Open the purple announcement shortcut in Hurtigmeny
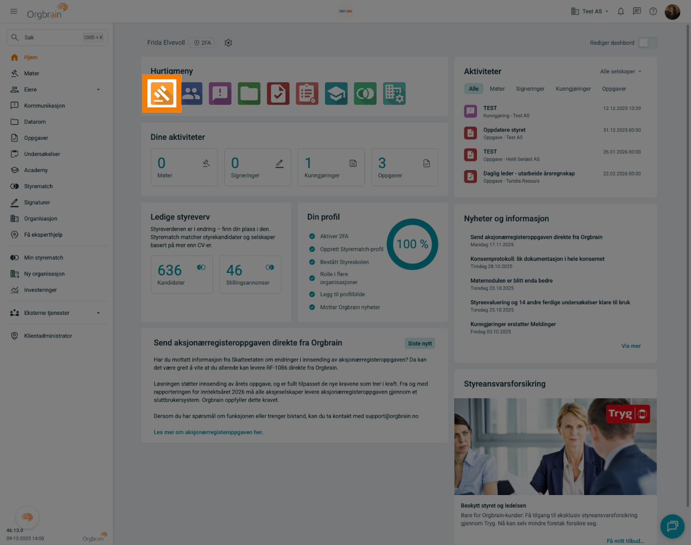This screenshot has height=545, width=691. point(220,94)
